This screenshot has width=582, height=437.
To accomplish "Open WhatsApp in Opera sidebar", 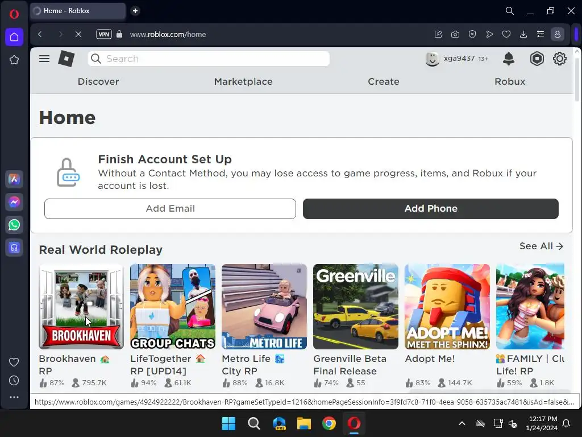I will tap(14, 225).
